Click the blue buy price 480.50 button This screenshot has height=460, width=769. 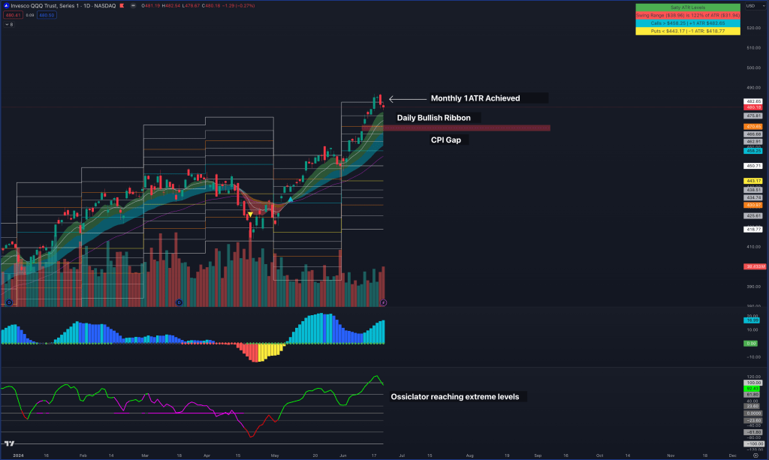[46, 14]
